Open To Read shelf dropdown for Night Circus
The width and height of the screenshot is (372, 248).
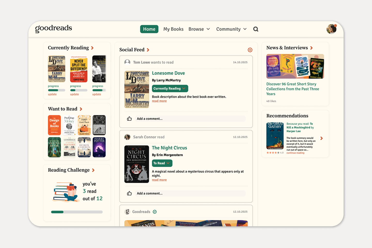pos(162,163)
